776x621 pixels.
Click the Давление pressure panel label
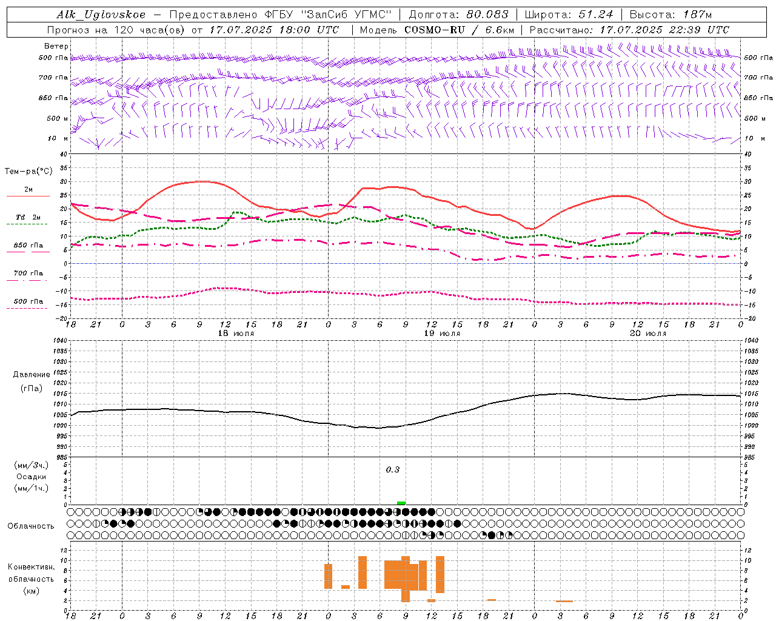[x=32, y=375]
